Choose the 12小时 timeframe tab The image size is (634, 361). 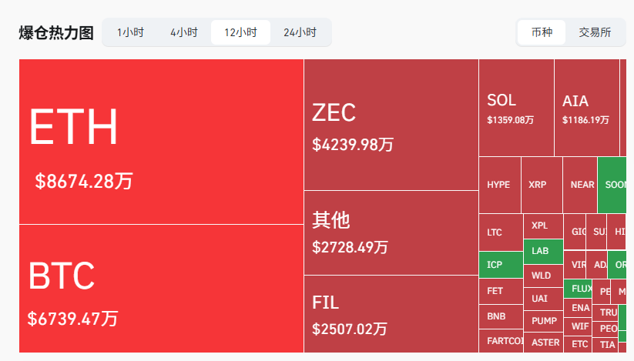(x=240, y=32)
